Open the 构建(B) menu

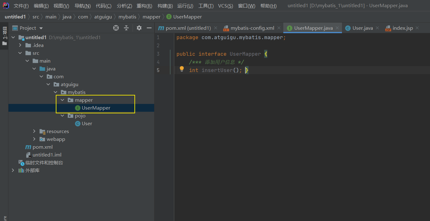(165, 6)
